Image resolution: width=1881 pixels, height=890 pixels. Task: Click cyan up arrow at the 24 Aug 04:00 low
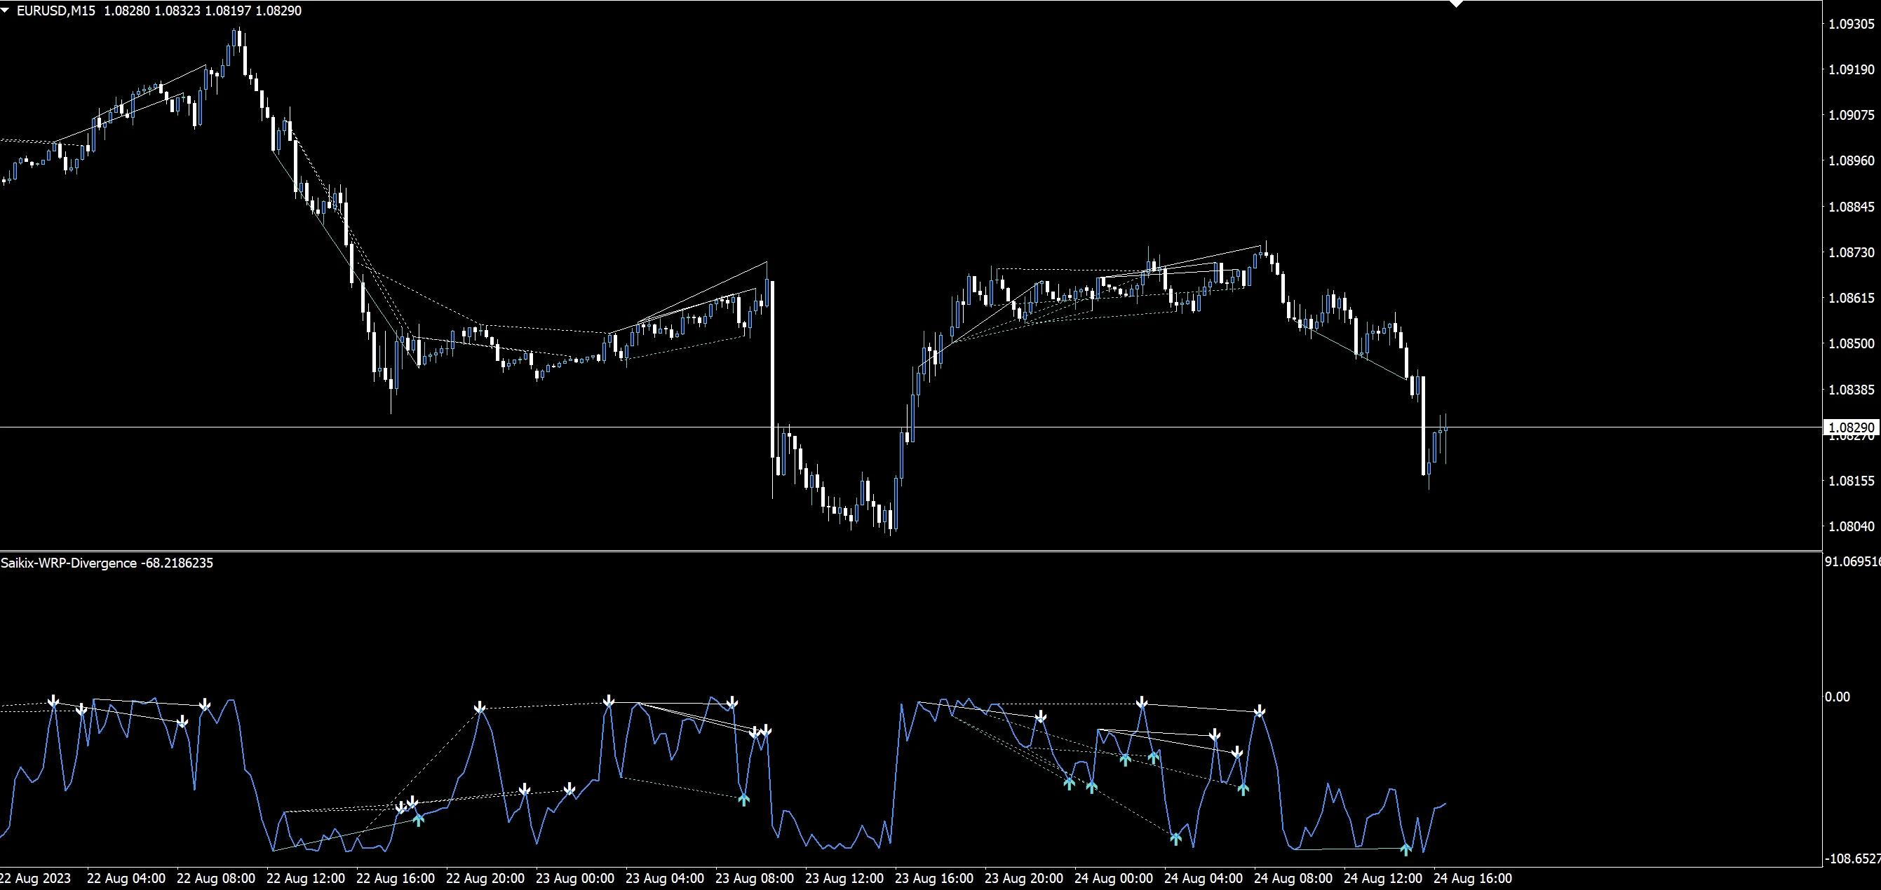click(x=1175, y=838)
